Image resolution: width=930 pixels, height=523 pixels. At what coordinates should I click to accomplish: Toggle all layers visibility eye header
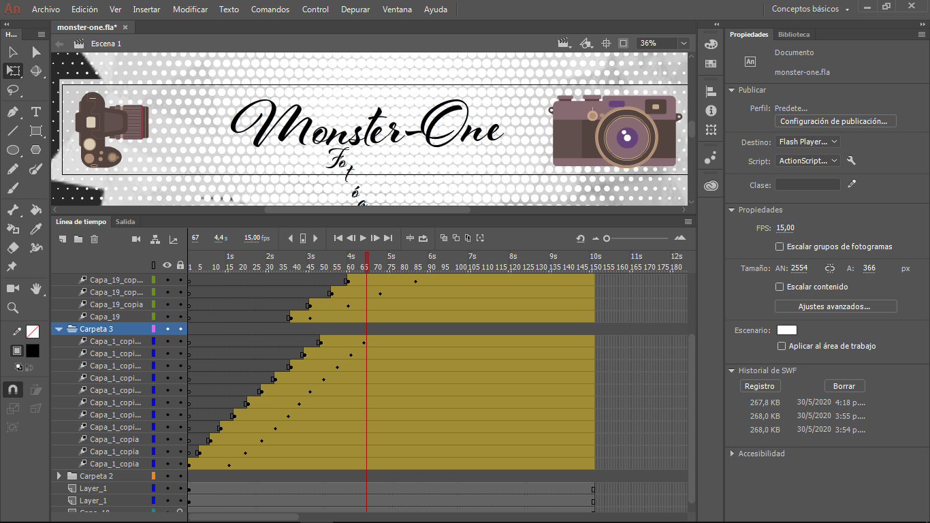(x=167, y=265)
